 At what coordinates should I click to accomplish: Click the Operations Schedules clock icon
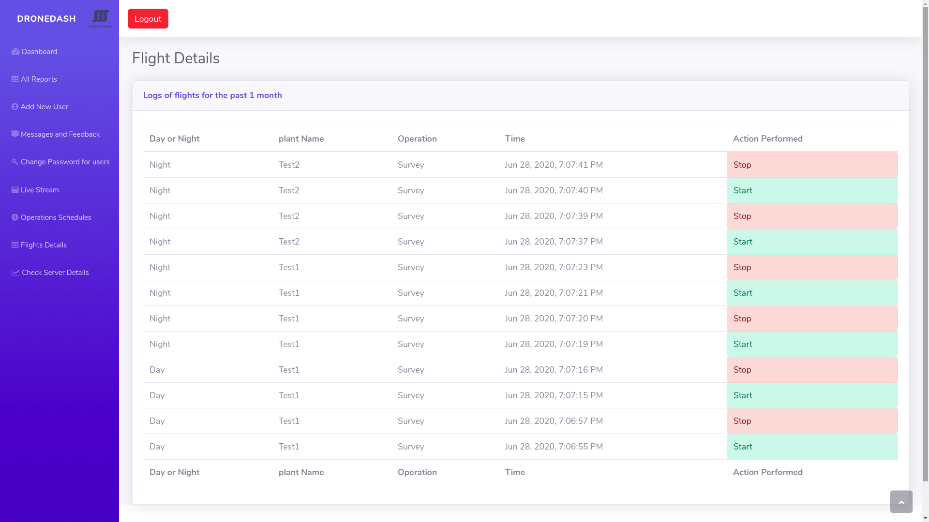coord(15,217)
